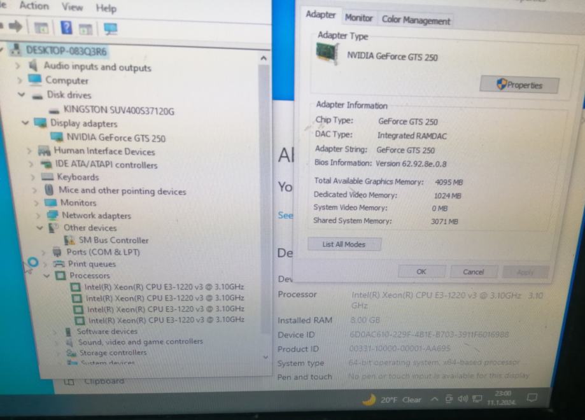Click the Computer category monitor icon
Screen dimensions: 585x420
[35, 80]
